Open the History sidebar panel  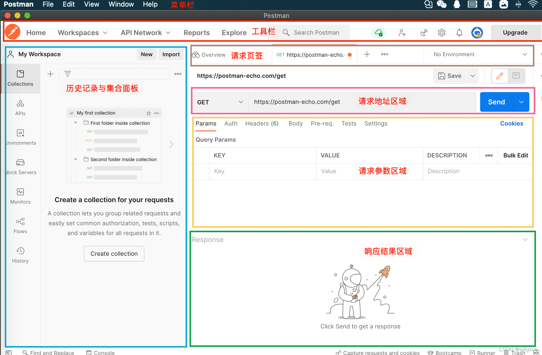point(20,255)
